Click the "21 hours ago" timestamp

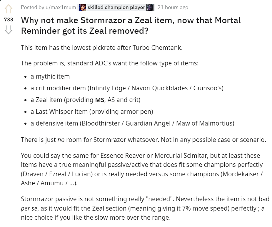pos(173,7)
